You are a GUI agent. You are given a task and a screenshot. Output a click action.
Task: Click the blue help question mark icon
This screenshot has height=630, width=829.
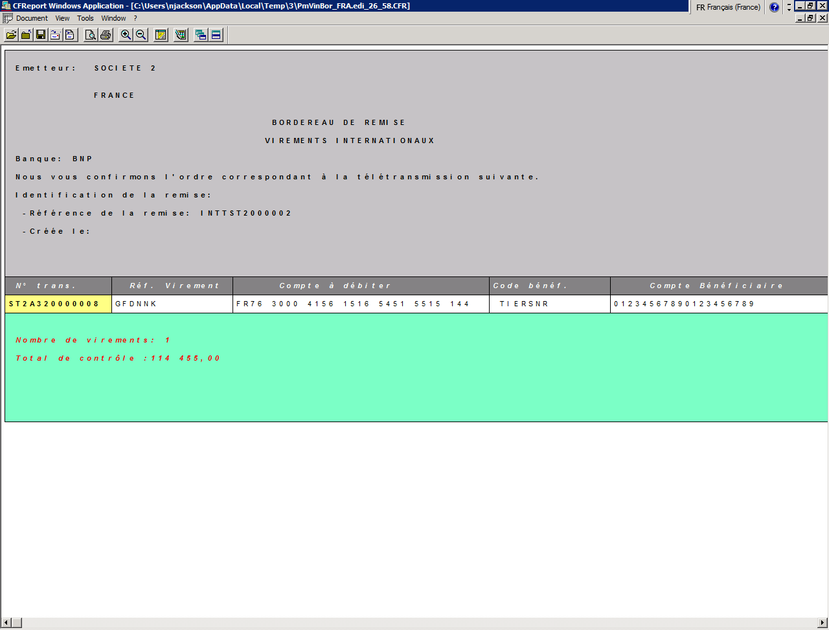pos(774,7)
